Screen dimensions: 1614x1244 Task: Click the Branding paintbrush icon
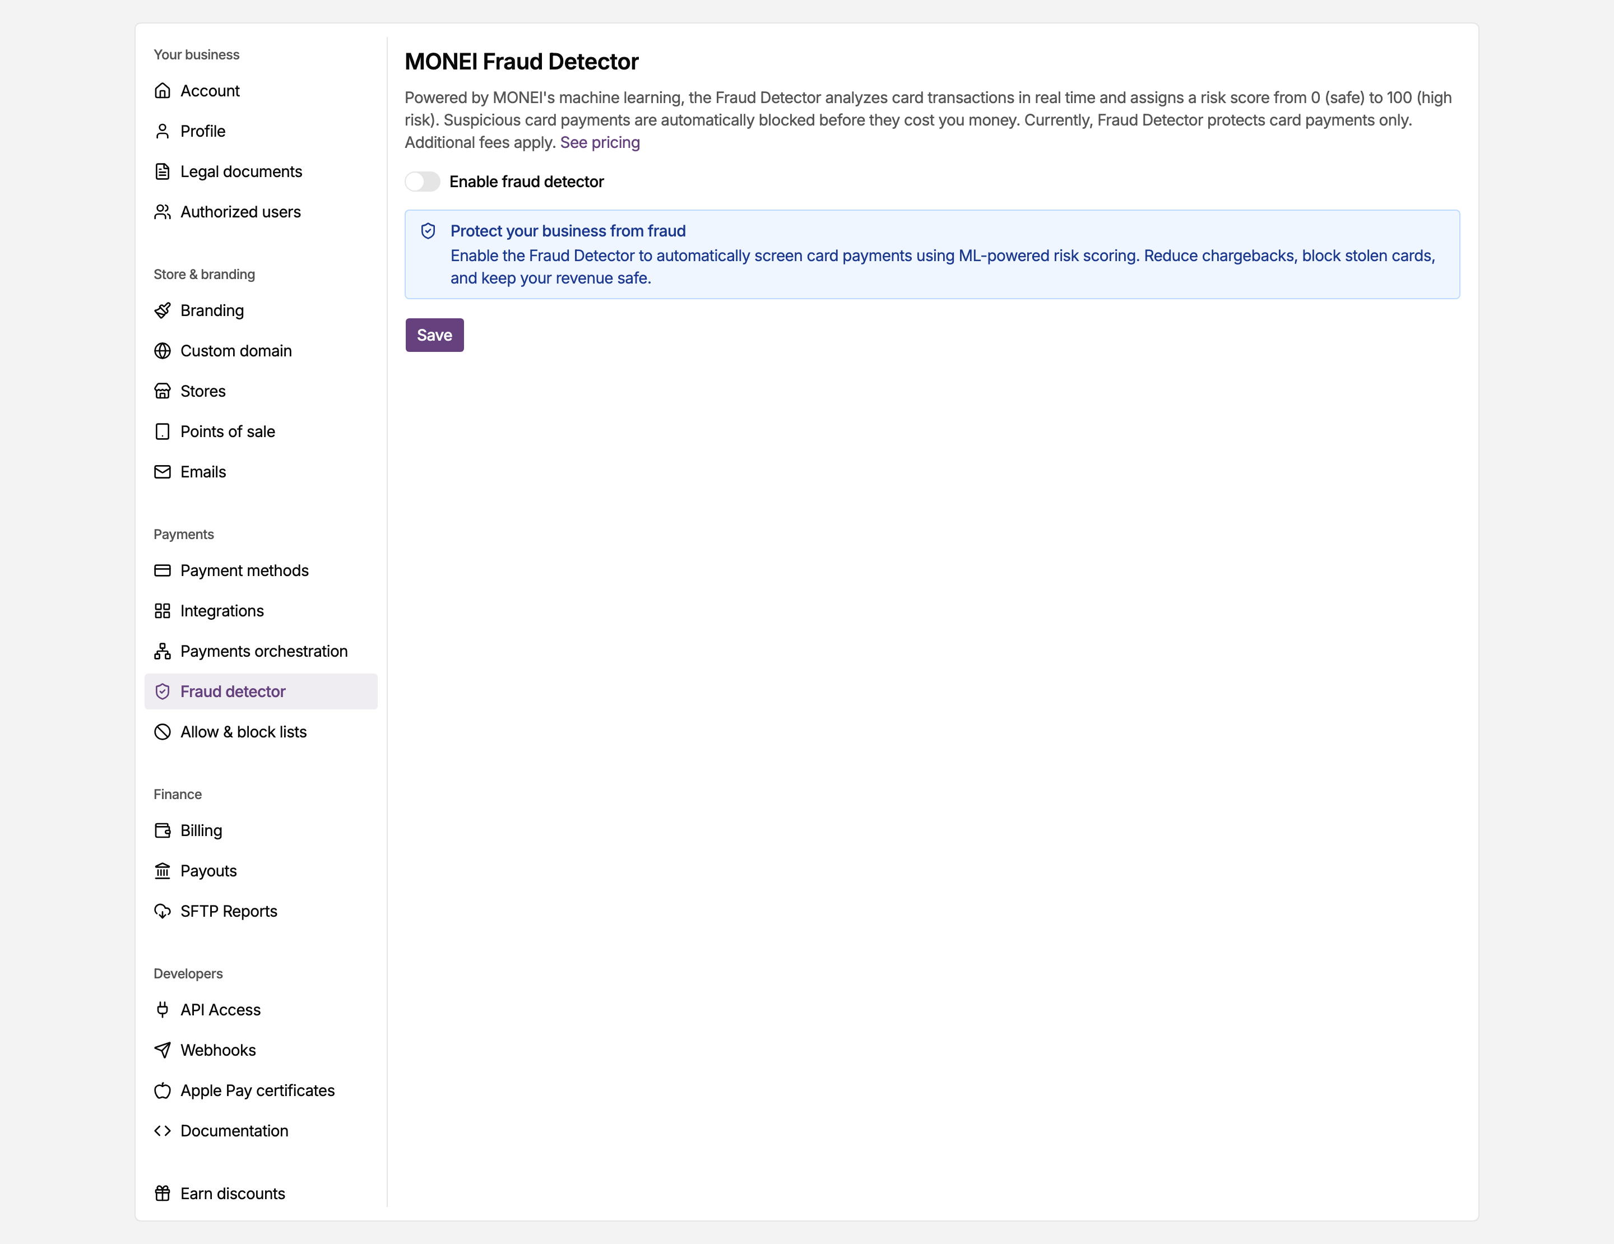pyautogui.click(x=163, y=310)
